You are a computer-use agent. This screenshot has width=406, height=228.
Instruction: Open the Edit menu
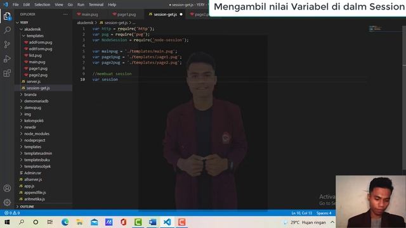tap(27, 4)
